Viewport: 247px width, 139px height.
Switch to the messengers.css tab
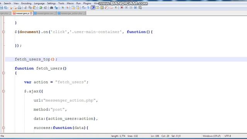coord(45,14)
